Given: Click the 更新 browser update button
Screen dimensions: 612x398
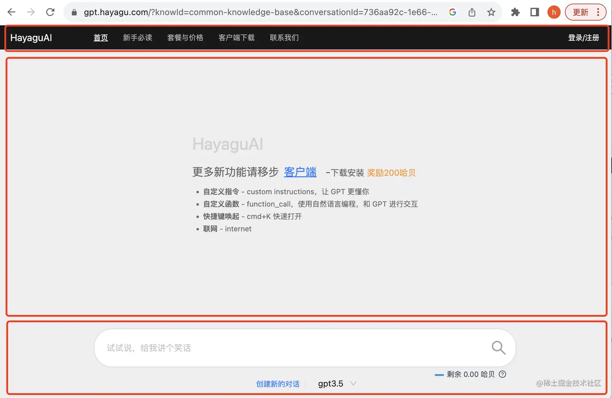Looking at the screenshot, I should pos(580,12).
